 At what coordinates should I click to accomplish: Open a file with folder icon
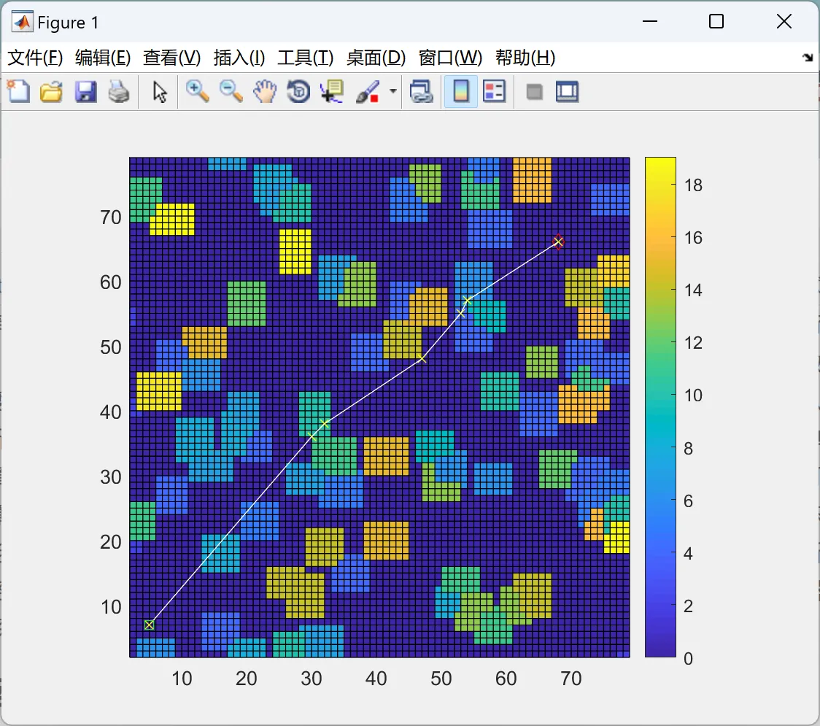pos(51,91)
